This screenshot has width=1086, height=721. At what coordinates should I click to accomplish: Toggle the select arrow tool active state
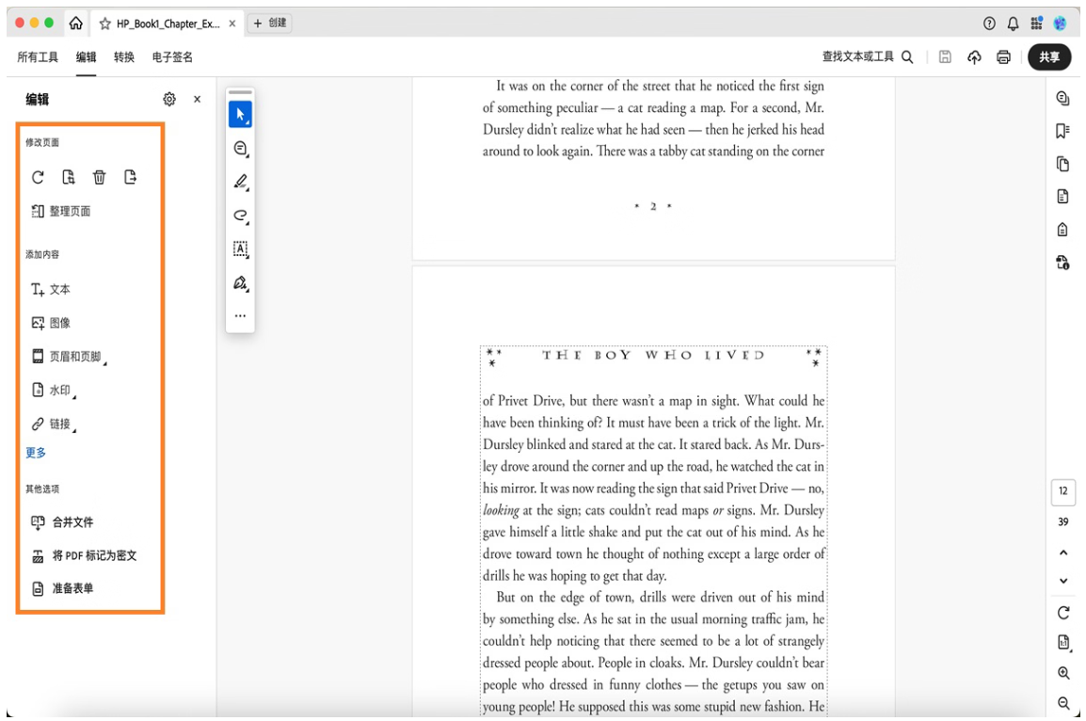tap(240, 115)
